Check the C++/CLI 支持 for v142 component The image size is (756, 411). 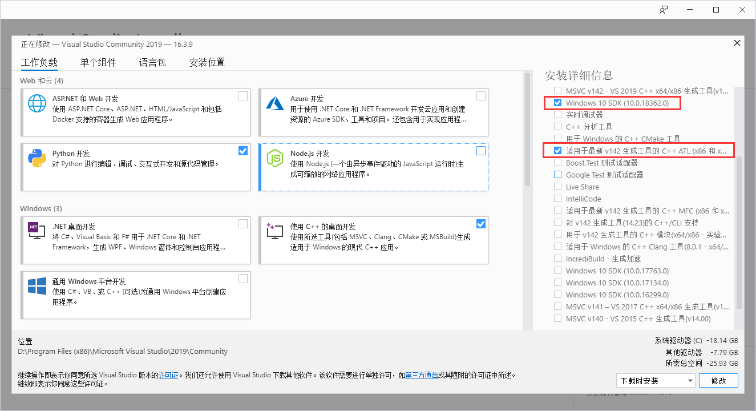(557, 223)
